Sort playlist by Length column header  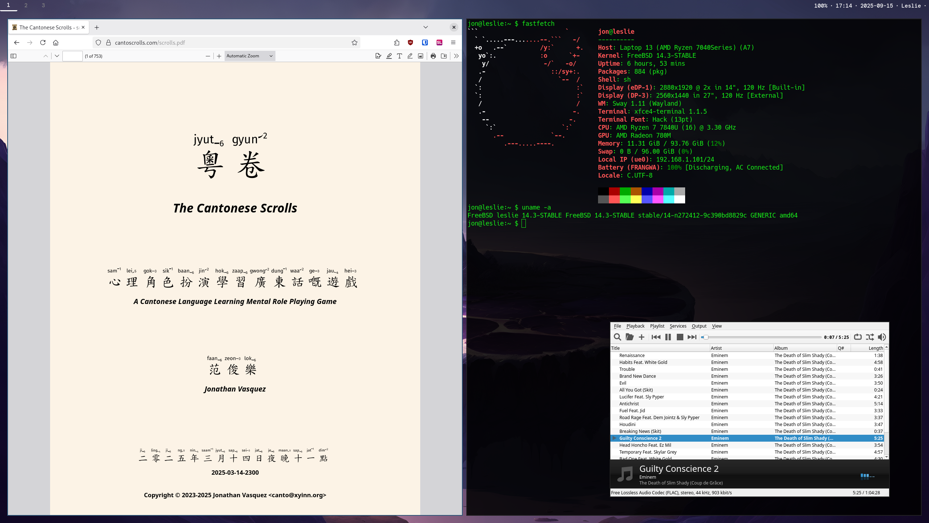868,348
